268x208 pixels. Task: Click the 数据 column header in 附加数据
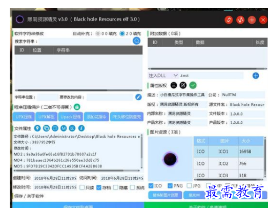click(200, 42)
